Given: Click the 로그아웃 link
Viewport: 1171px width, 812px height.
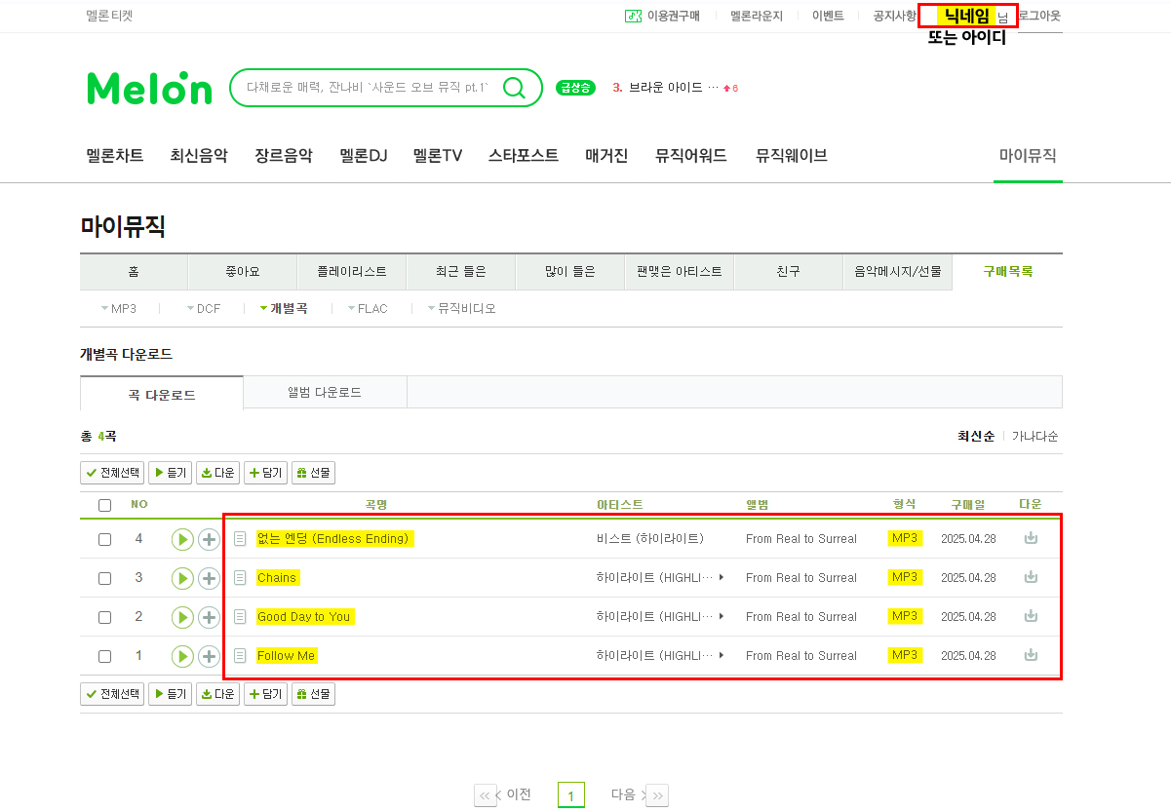Looking at the screenshot, I should click(1039, 16).
